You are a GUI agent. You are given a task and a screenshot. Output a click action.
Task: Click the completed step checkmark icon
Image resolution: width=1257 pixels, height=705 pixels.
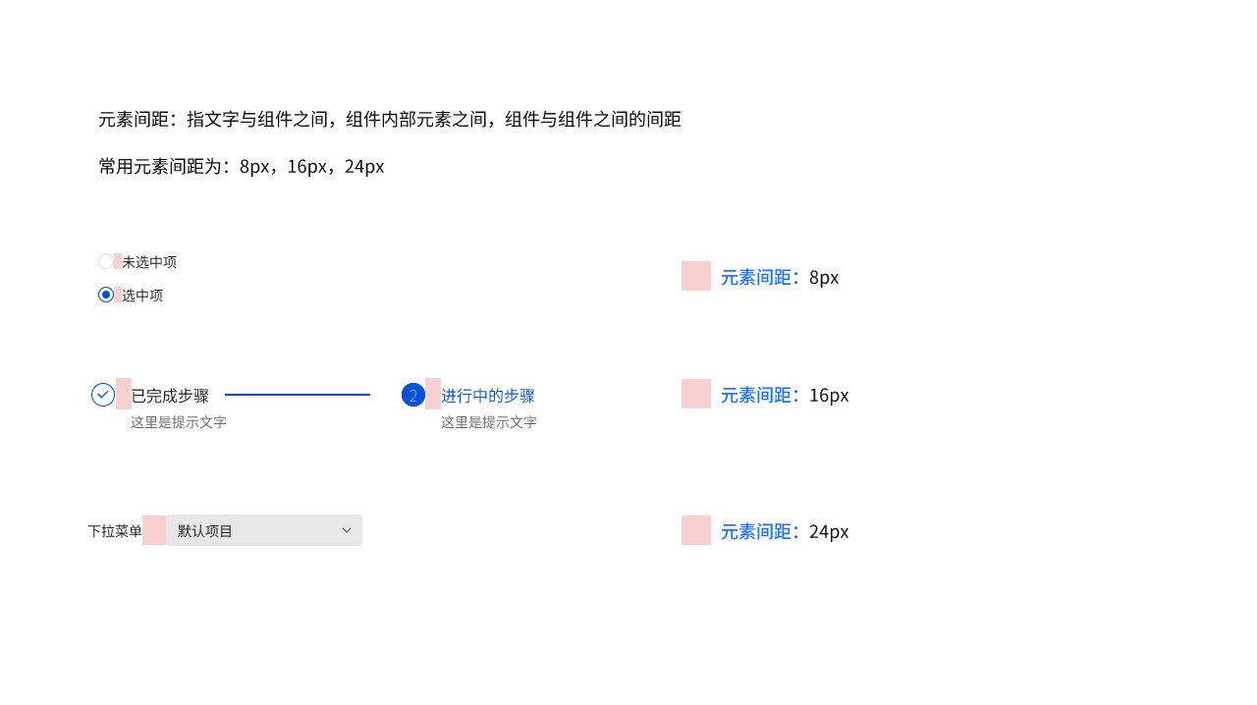(103, 395)
